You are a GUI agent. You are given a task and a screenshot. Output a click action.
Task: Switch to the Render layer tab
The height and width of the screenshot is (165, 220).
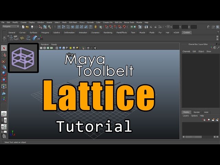(x=197, y=112)
